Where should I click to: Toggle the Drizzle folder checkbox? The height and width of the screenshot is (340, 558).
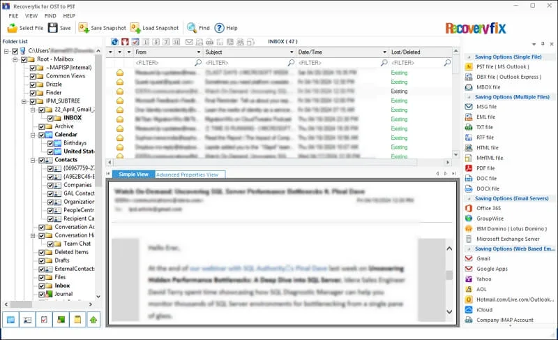coord(32,84)
